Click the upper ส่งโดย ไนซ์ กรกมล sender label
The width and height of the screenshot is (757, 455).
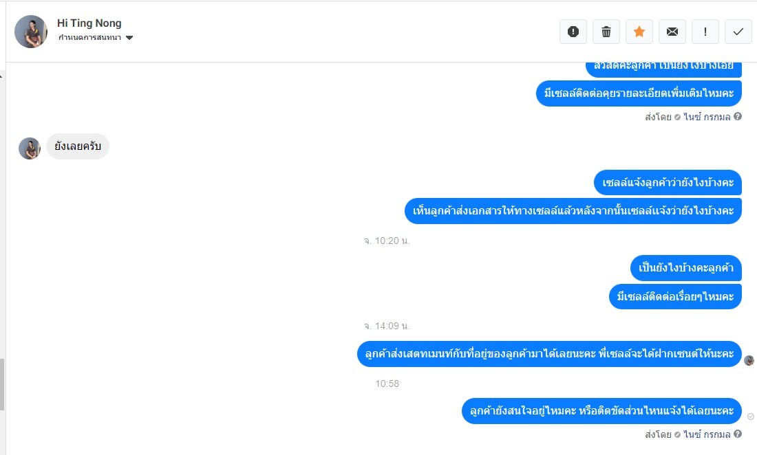click(x=687, y=117)
